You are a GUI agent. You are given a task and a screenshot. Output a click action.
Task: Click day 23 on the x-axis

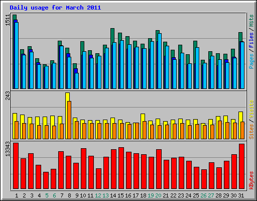coord(181,195)
